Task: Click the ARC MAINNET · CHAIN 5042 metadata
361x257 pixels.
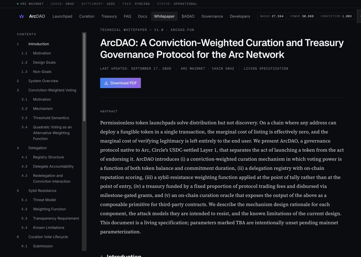Action: 208,69
